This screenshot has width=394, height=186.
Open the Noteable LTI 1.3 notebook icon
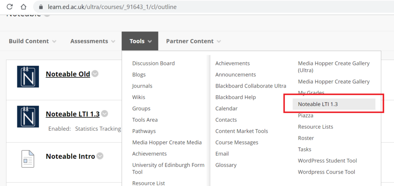point(28,116)
